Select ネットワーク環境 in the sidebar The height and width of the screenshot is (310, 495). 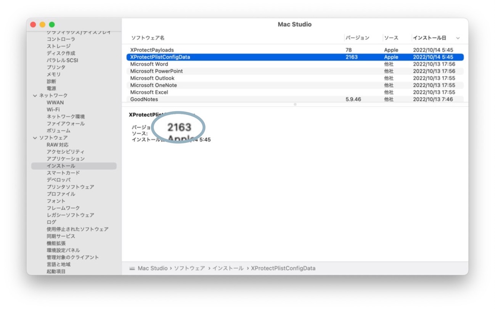[x=66, y=117]
